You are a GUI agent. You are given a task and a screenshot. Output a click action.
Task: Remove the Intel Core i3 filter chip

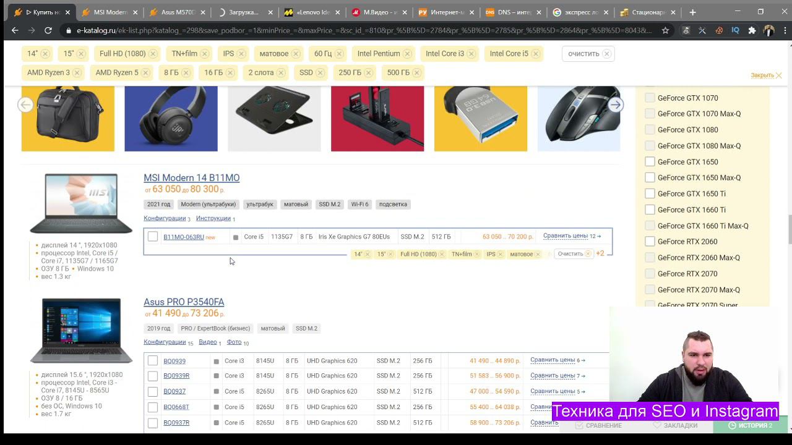(x=471, y=54)
